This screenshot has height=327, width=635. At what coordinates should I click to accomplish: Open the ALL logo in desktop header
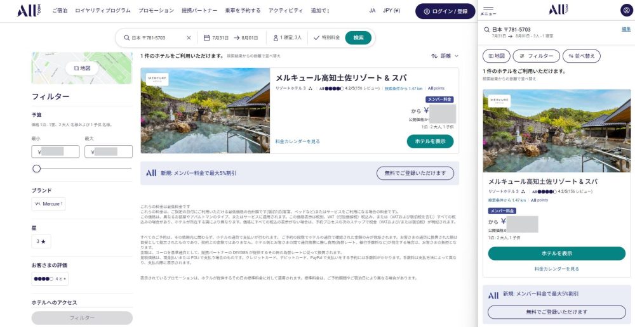click(29, 11)
